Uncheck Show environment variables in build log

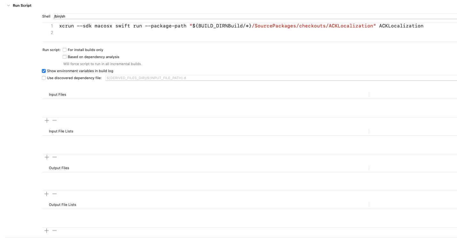(44, 71)
